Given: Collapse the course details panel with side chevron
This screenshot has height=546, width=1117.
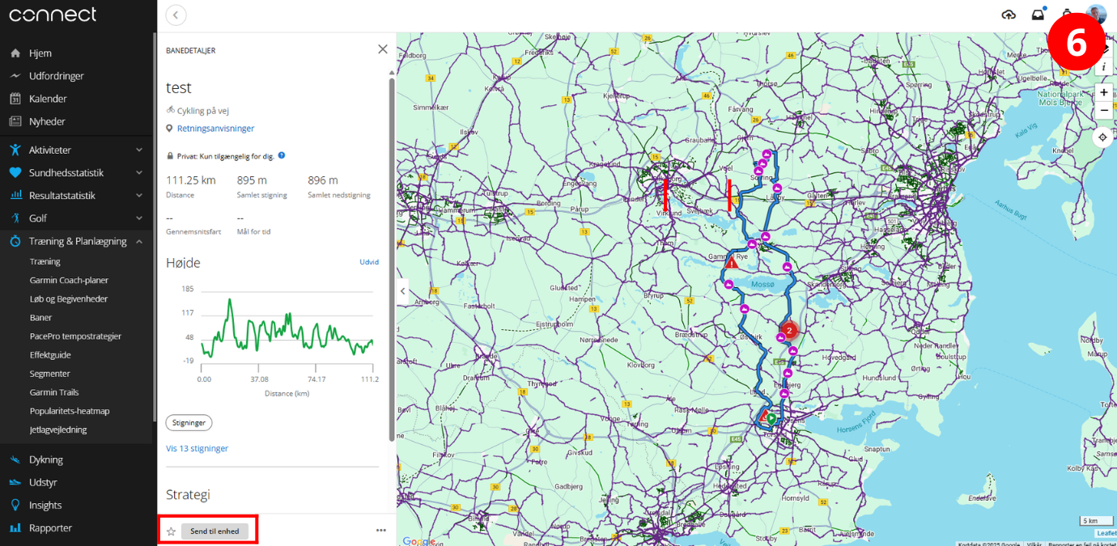Looking at the screenshot, I should pyautogui.click(x=402, y=290).
